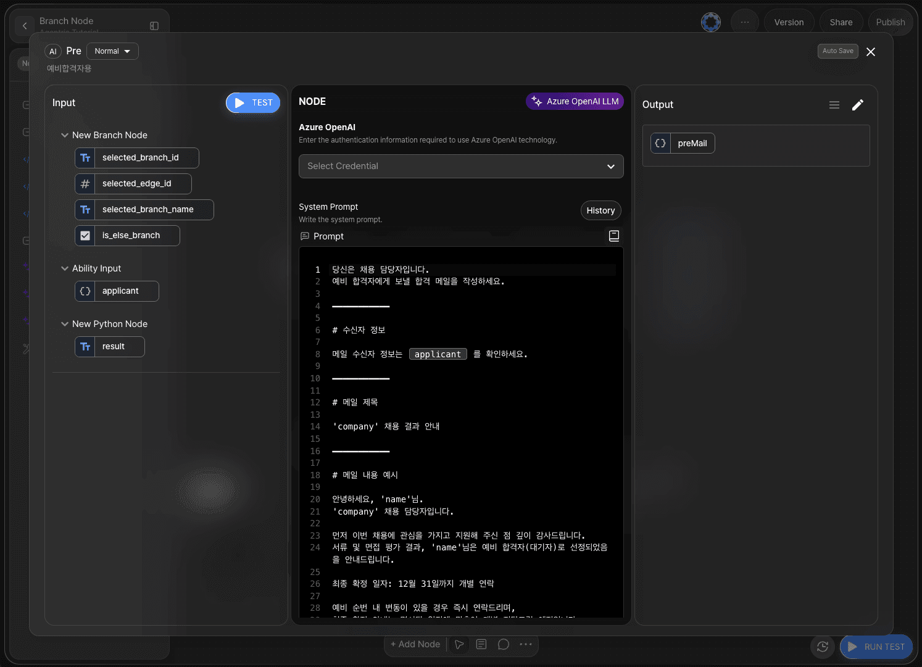Collapse the Ability Input group
The height and width of the screenshot is (667, 922).
[65, 268]
